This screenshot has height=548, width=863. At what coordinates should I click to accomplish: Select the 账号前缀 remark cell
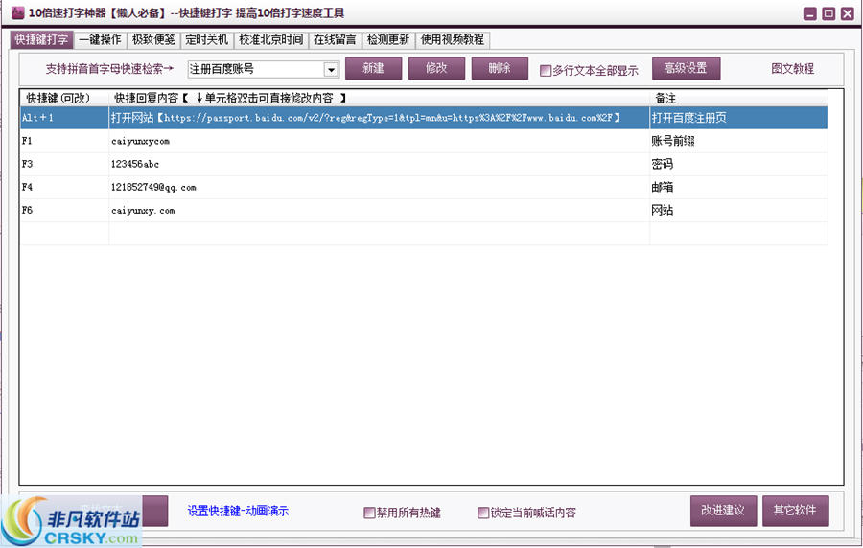tap(738, 141)
